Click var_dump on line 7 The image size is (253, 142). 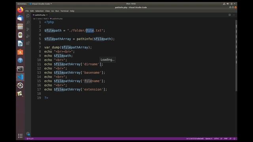click(x=52, y=47)
